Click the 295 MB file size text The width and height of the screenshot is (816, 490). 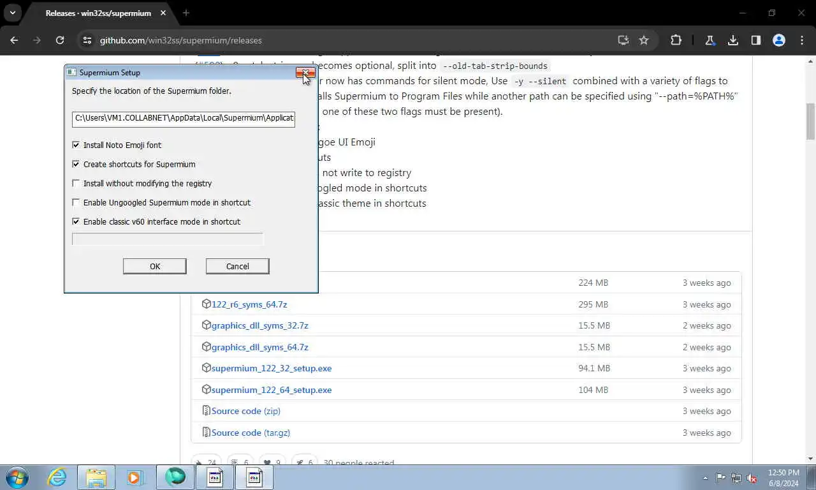(x=593, y=304)
